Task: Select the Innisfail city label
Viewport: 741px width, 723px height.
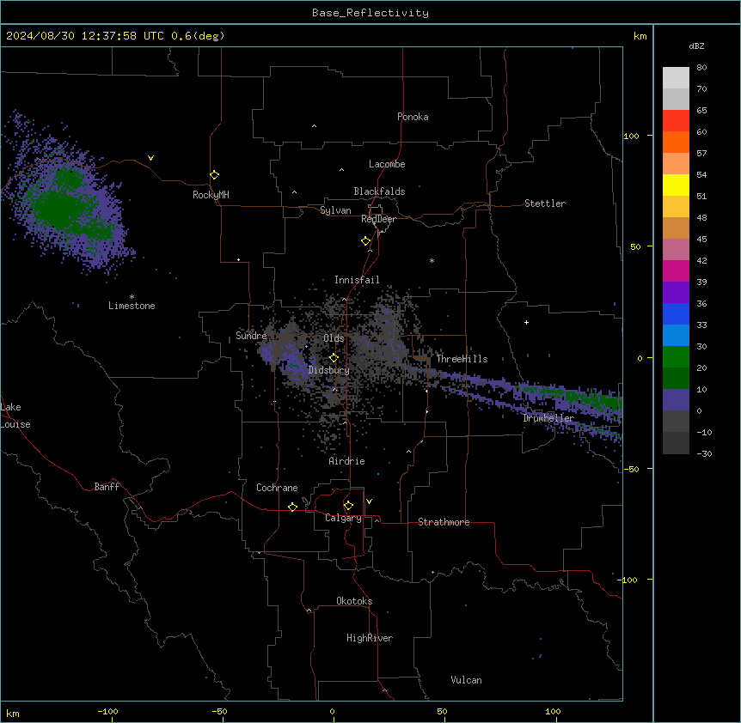Action: tap(357, 280)
